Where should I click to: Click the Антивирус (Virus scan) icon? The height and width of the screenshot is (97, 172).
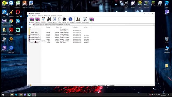(78, 20)
